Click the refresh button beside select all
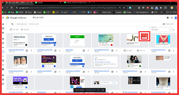The image size is (179, 95). (x=25, y=30)
